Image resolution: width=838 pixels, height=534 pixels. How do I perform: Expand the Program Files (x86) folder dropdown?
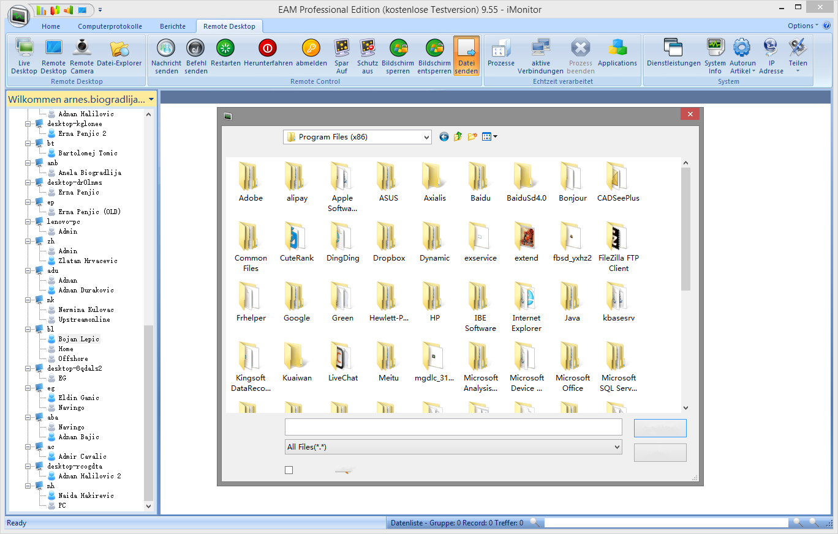426,137
